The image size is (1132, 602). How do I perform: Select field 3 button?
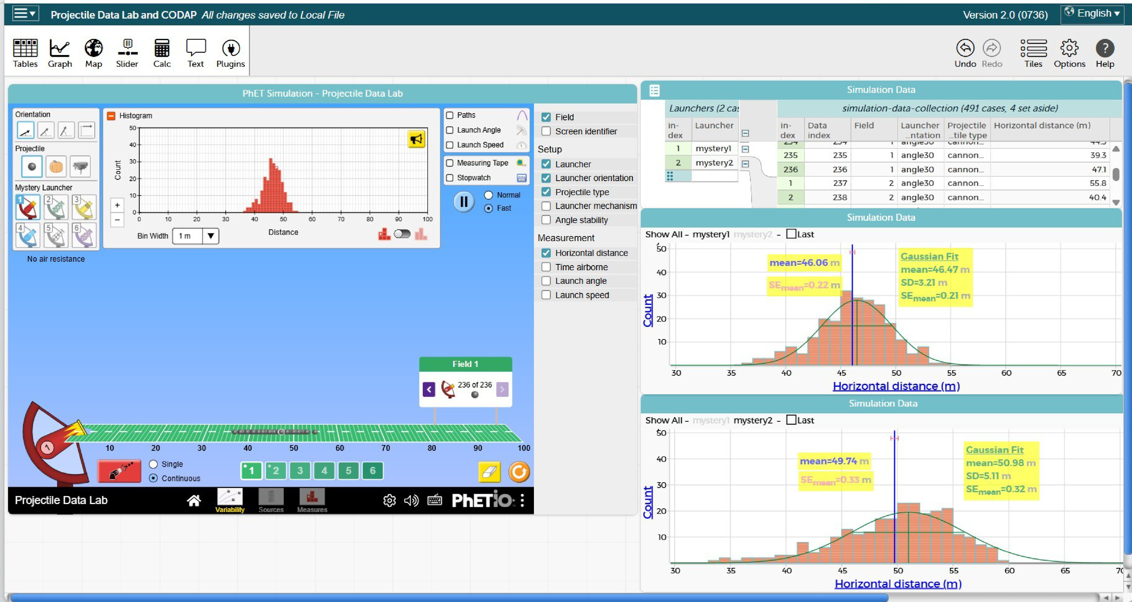click(300, 471)
